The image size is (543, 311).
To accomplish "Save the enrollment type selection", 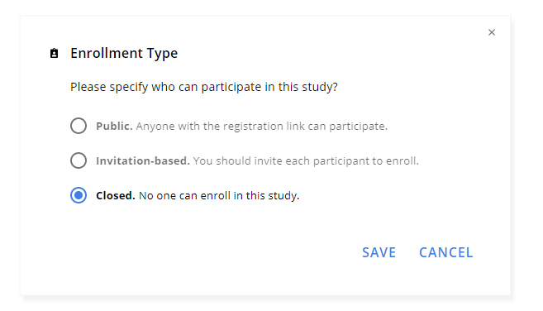I will click(379, 252).
